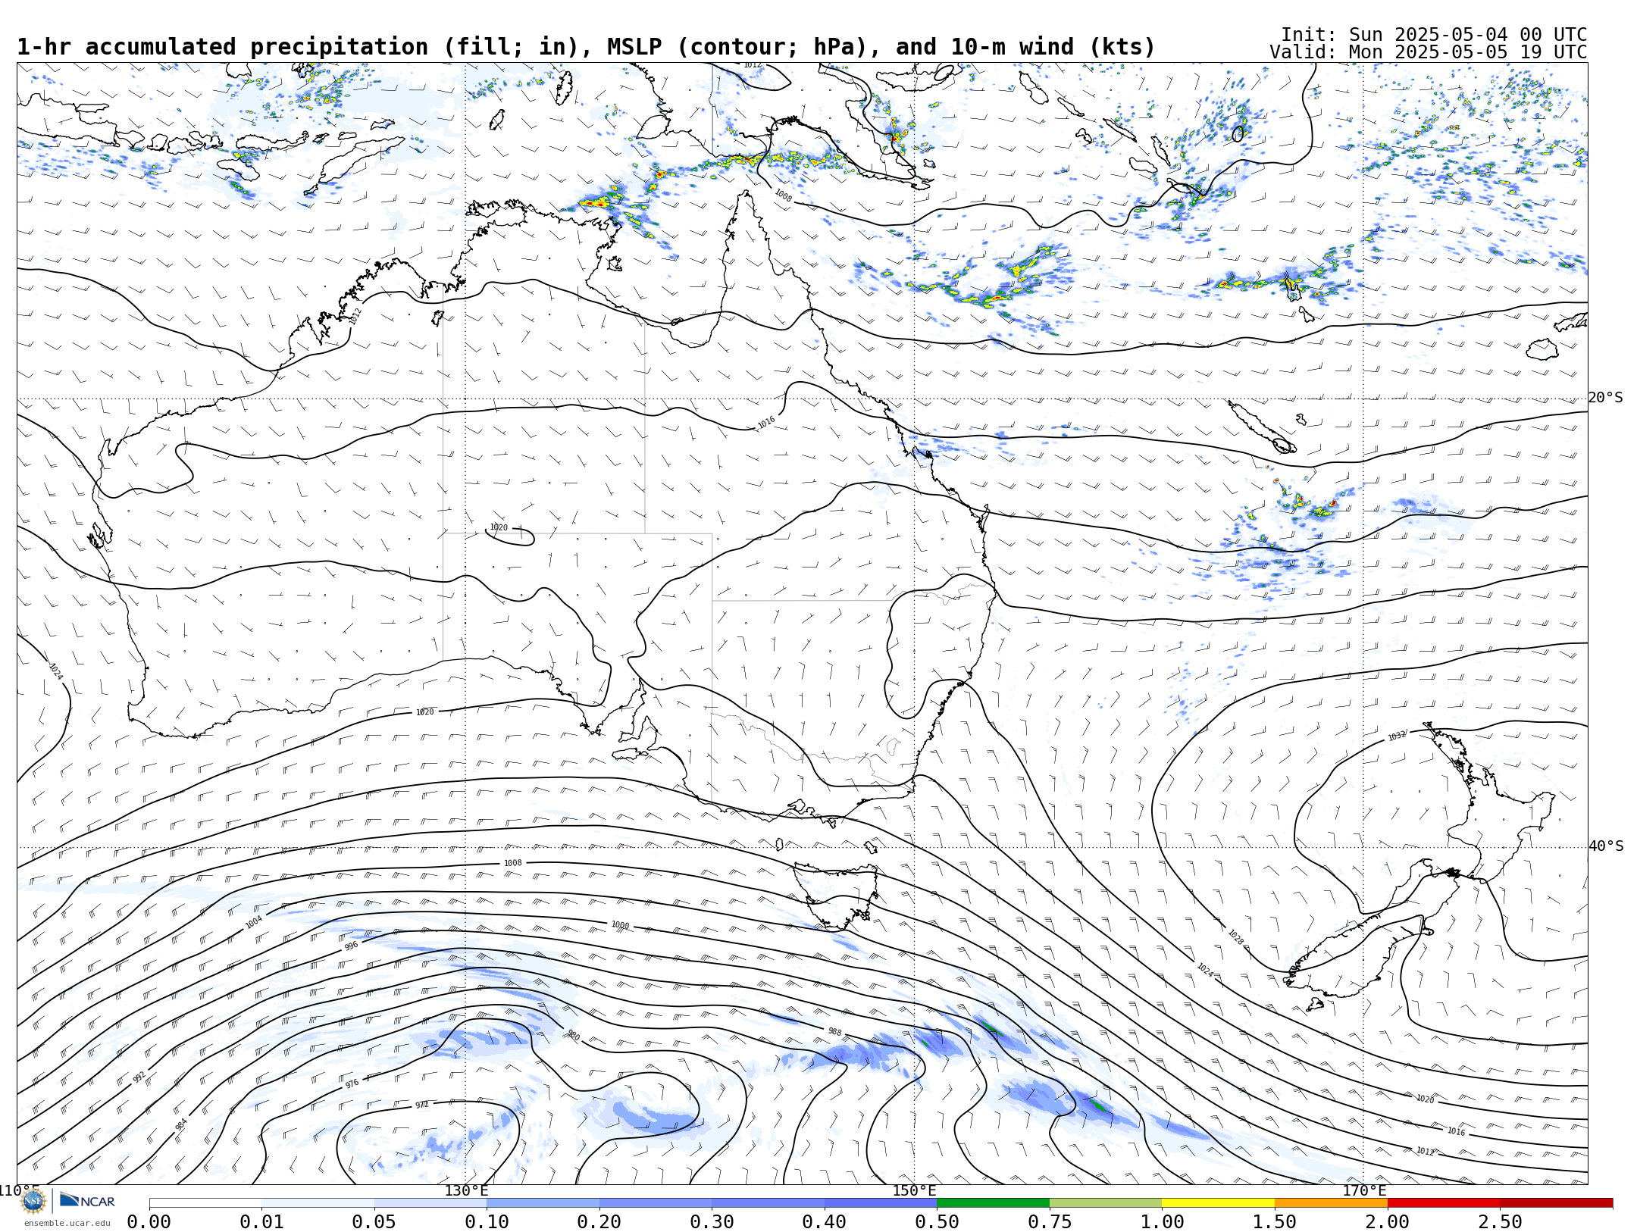The image size is (1637, 1232).
Task: Click the NSF logo
Action: [x=33, y=1201]
